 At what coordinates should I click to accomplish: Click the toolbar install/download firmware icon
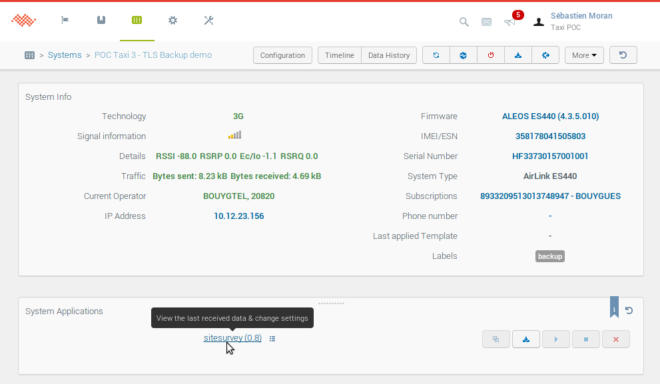point(518,55)
